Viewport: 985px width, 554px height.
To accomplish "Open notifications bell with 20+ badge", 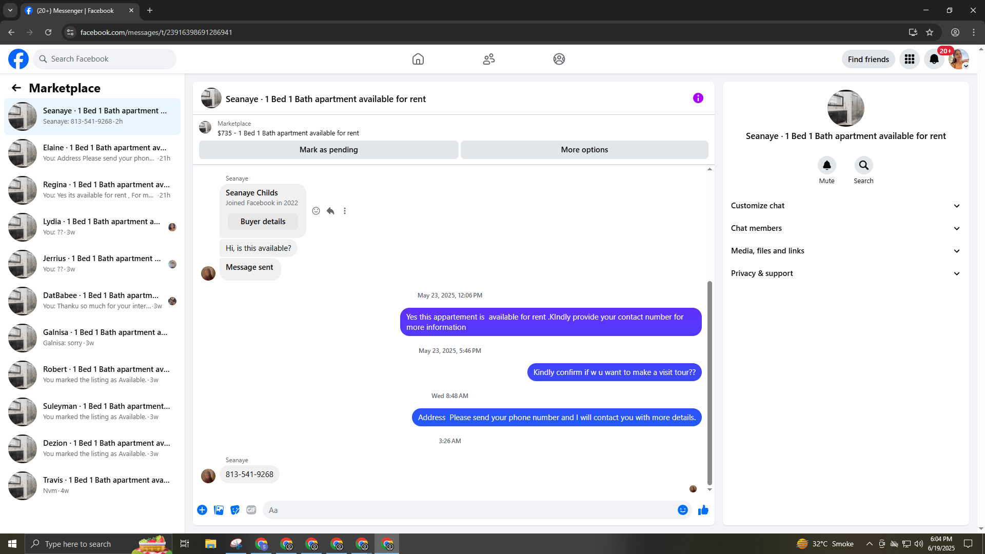I will [934, 59].
